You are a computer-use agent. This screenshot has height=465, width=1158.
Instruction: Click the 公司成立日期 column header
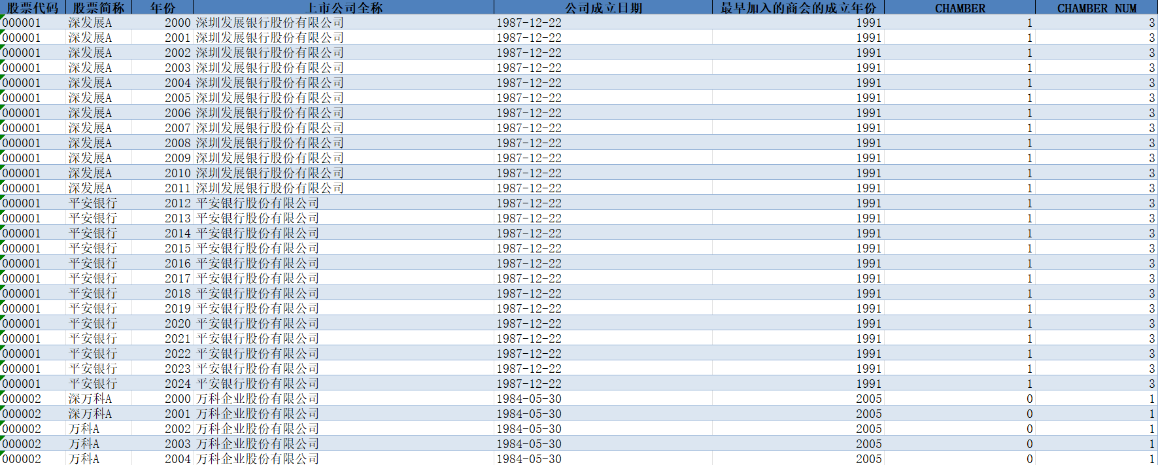(603, 8)
